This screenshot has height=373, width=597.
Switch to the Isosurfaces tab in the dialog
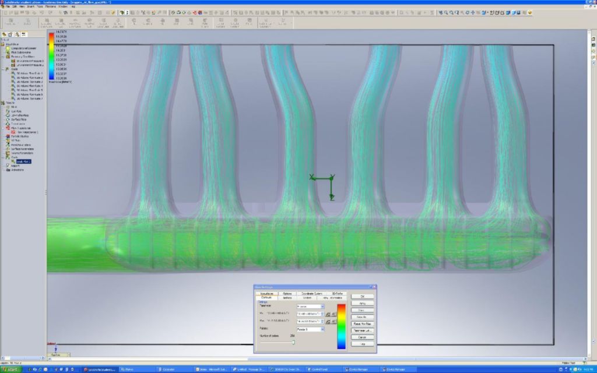pyautogui.click(x=267, y=293)
